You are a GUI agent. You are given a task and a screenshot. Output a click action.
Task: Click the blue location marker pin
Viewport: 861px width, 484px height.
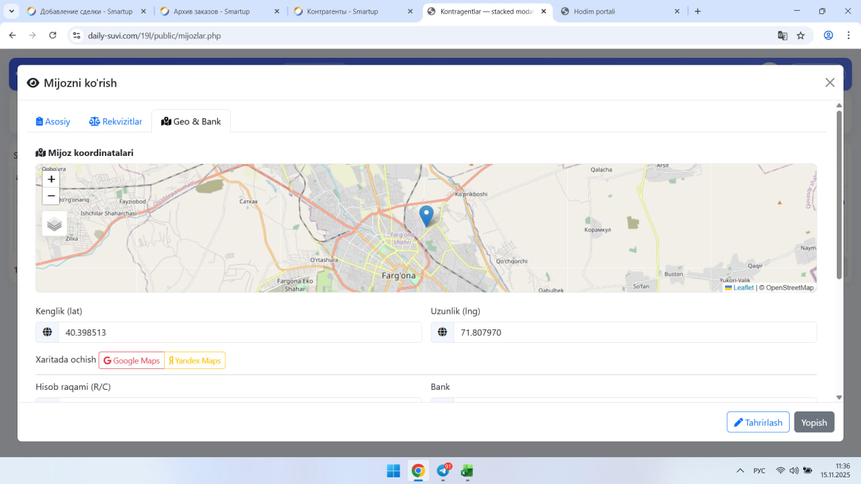(426, 216)
